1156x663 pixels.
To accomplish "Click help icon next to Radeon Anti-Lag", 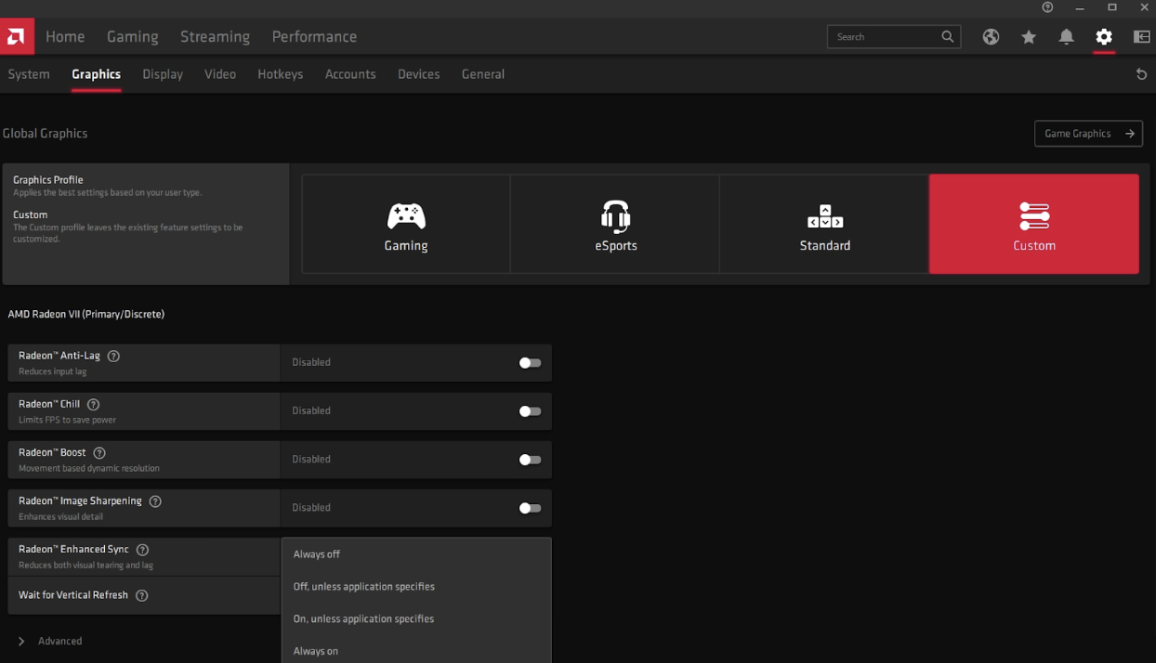I will click(x=113, y=357).
